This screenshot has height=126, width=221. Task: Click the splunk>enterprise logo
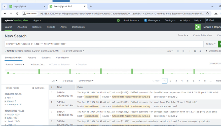(x=16, y=20)
